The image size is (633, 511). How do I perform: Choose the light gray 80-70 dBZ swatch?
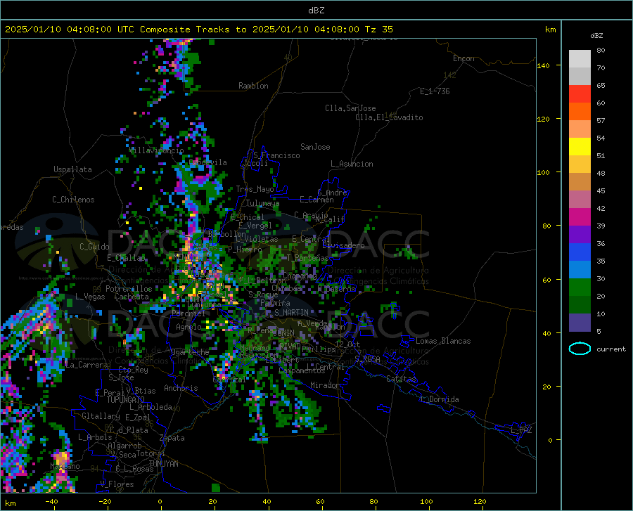580,59
